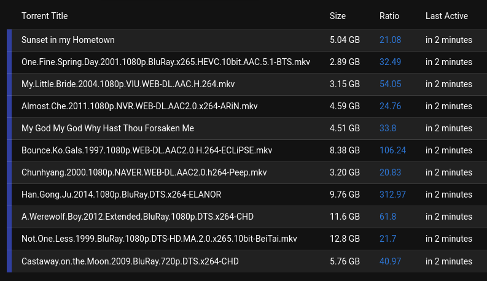This screenshot has height=281, width=487.
Task: Open the Chunhyang.2000 torrent entry
Action: pyautogui.click(x=144, y=172)
